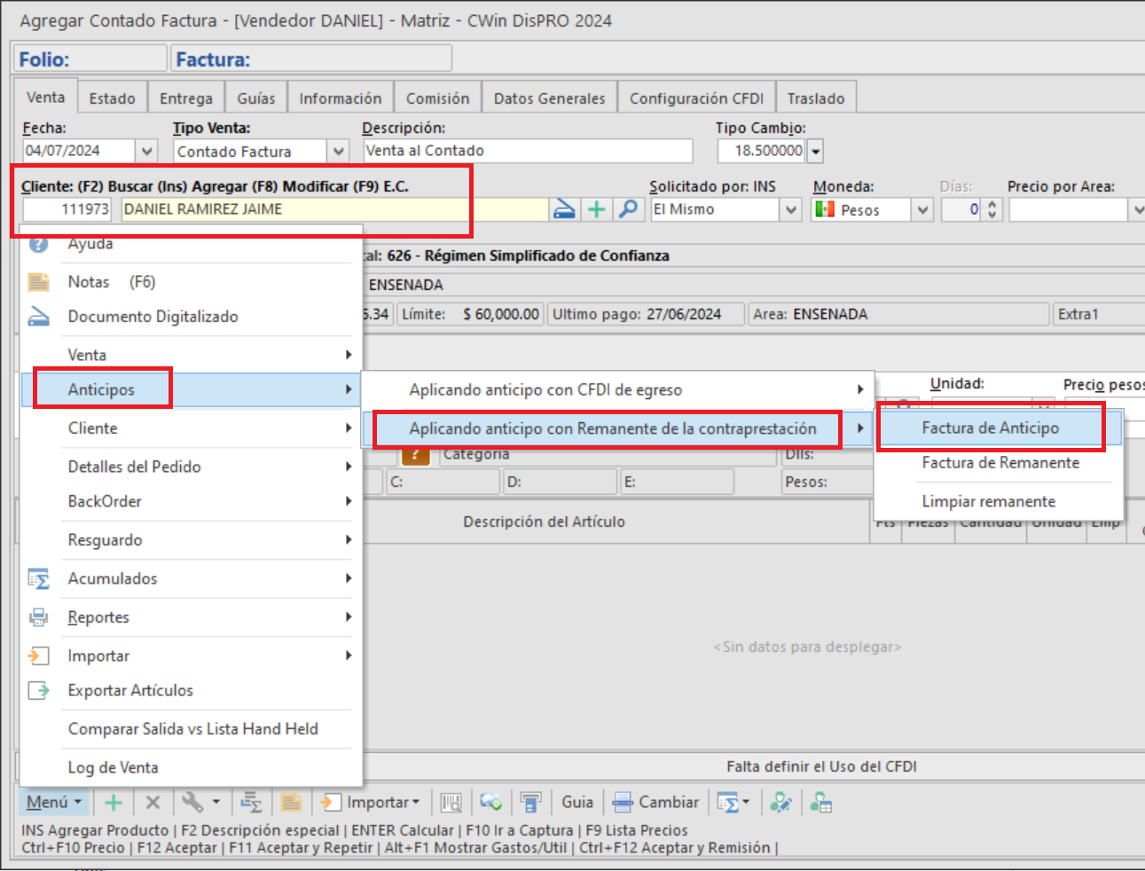Open the Tipo Venta dropdown
The image size is (1145, 871).
click(x=338, y=152)
